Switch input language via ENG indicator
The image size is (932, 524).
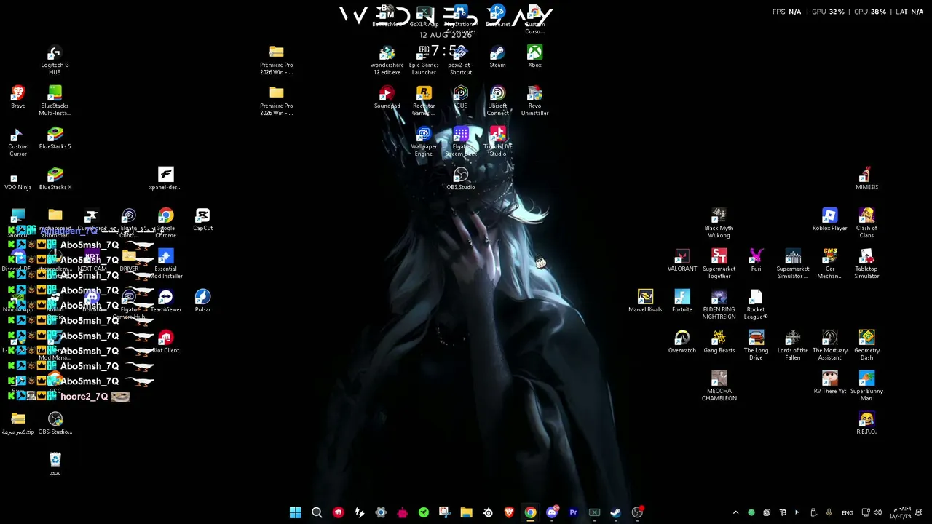[x=848, y=512]
